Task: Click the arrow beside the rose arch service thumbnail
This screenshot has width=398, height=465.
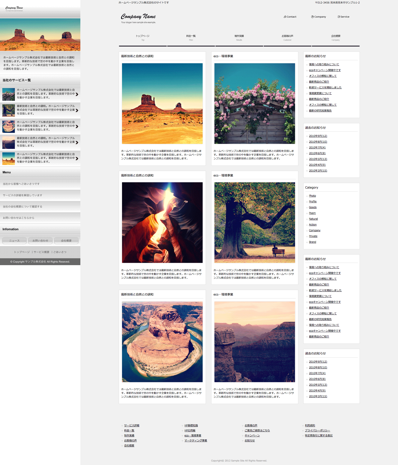Action: (77, 94)
